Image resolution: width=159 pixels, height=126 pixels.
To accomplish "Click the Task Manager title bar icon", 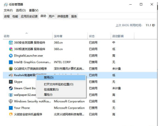I will click(6, 5).
